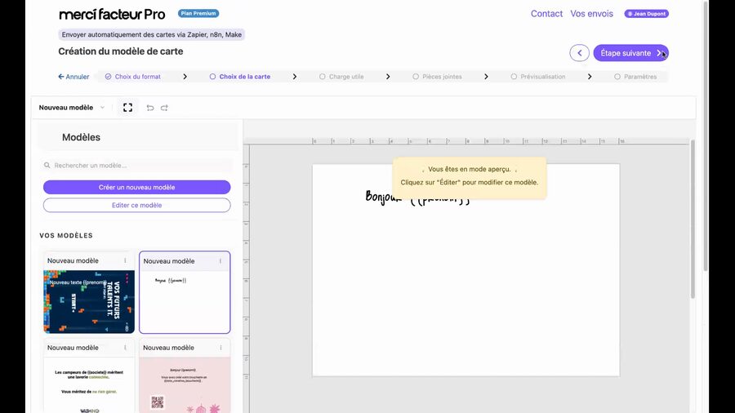The height and width of the screenshot is (413, 735).
Task: Click the check icon beside Choix du format
Action: [x=109, y=77]
